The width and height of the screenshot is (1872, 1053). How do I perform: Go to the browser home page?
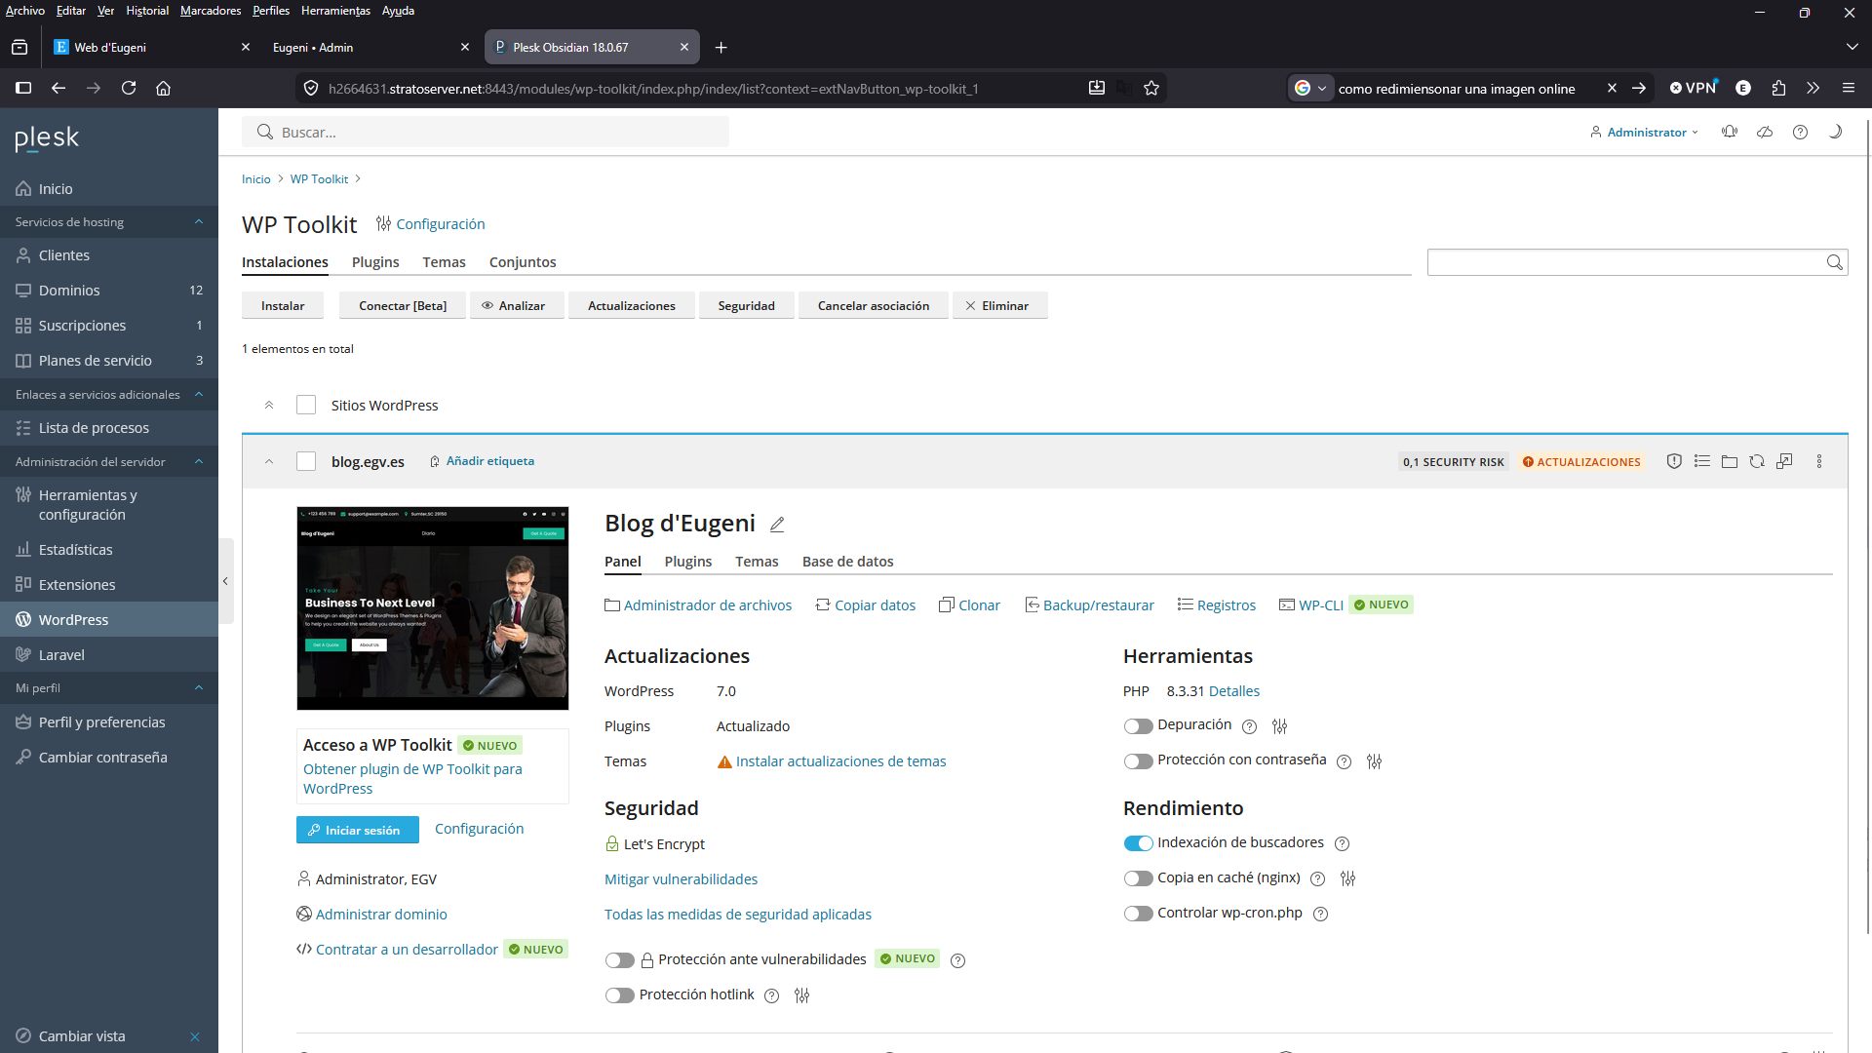[164, 88]
